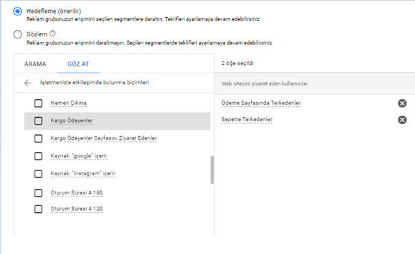Click the Oturum Süresi ≥ 120 label
Screen dimensions: 415x254
click(77, 209)
